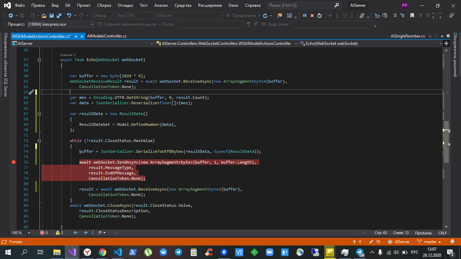This screenshot has height=259, width=461.
Task: Click the bookmark icon in toolbar
Action: [x=412, y=16]
